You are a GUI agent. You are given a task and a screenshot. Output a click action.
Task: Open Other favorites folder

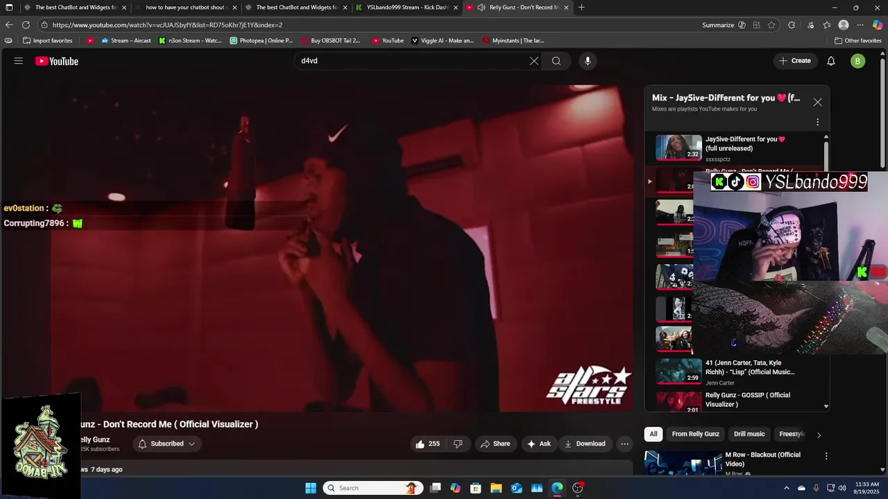(x=858, y=41)
